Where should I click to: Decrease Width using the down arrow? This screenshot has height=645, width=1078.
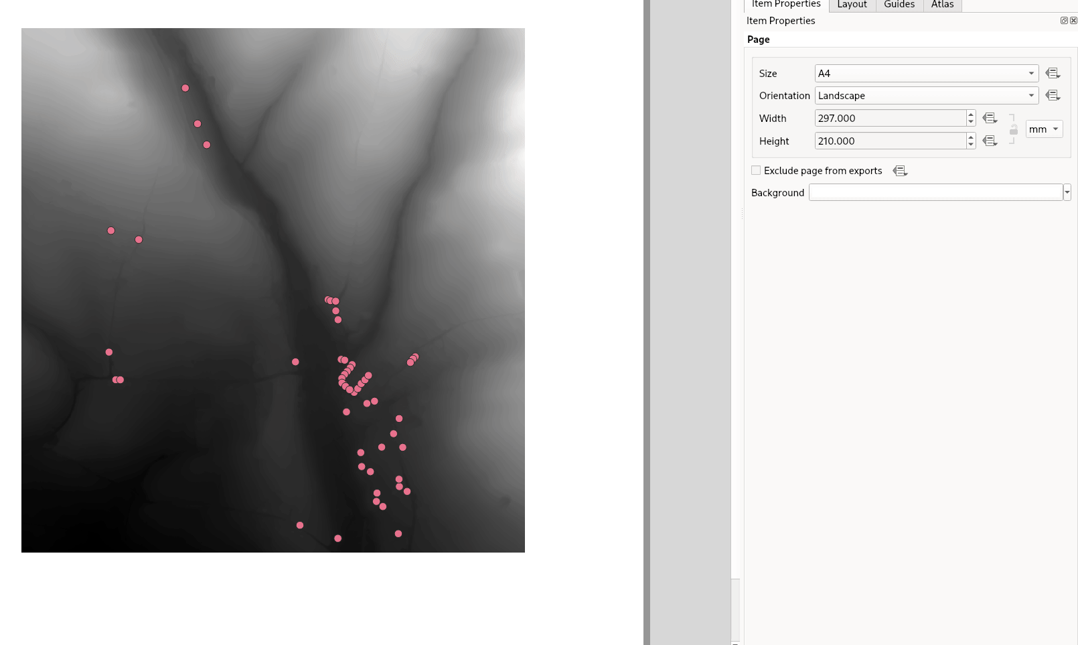[971, 123]
